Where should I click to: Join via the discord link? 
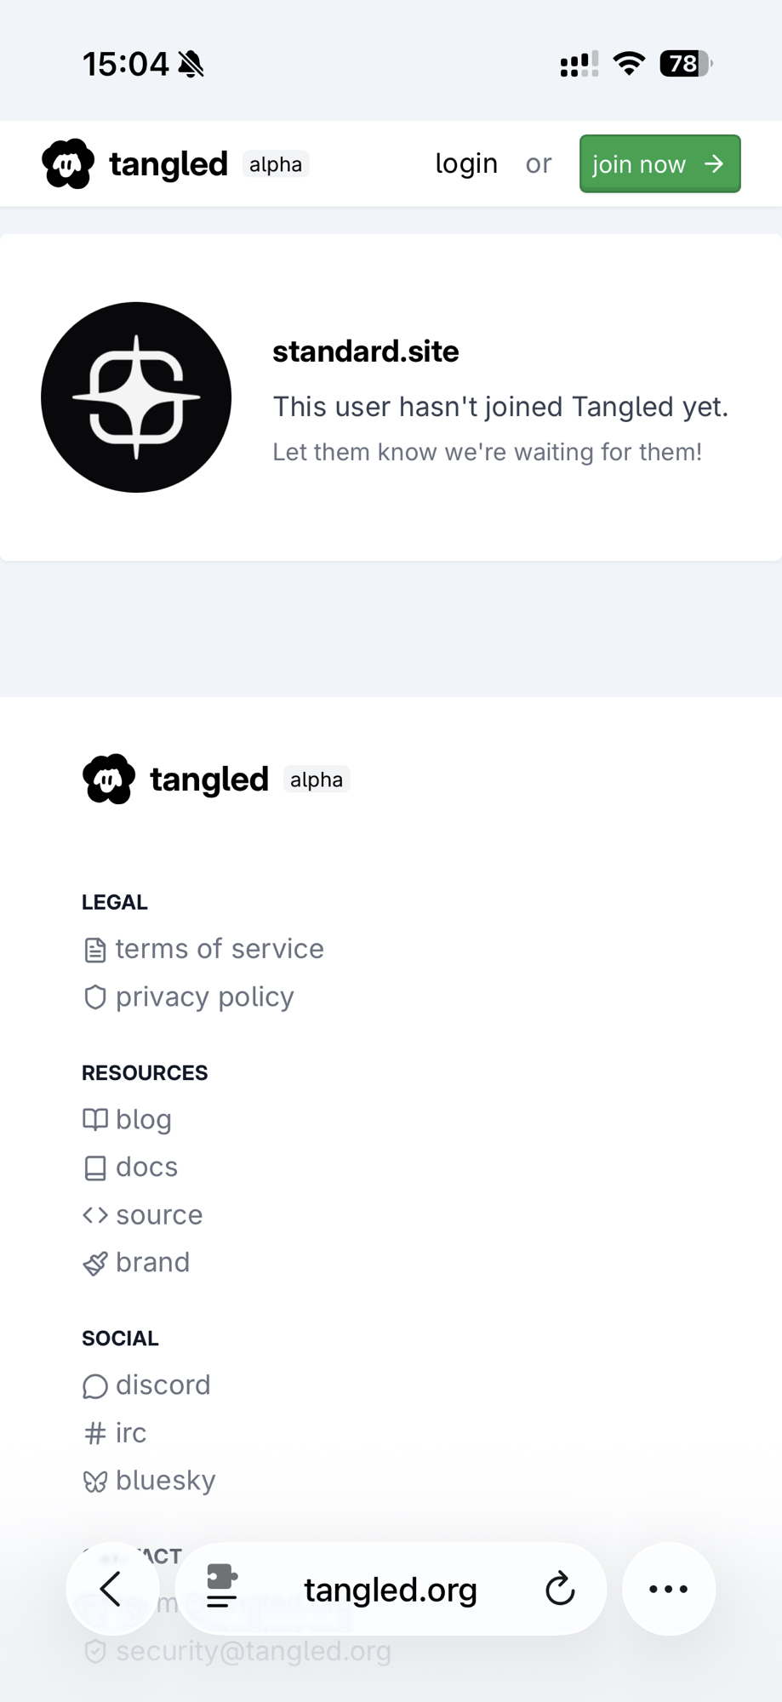163,1385
